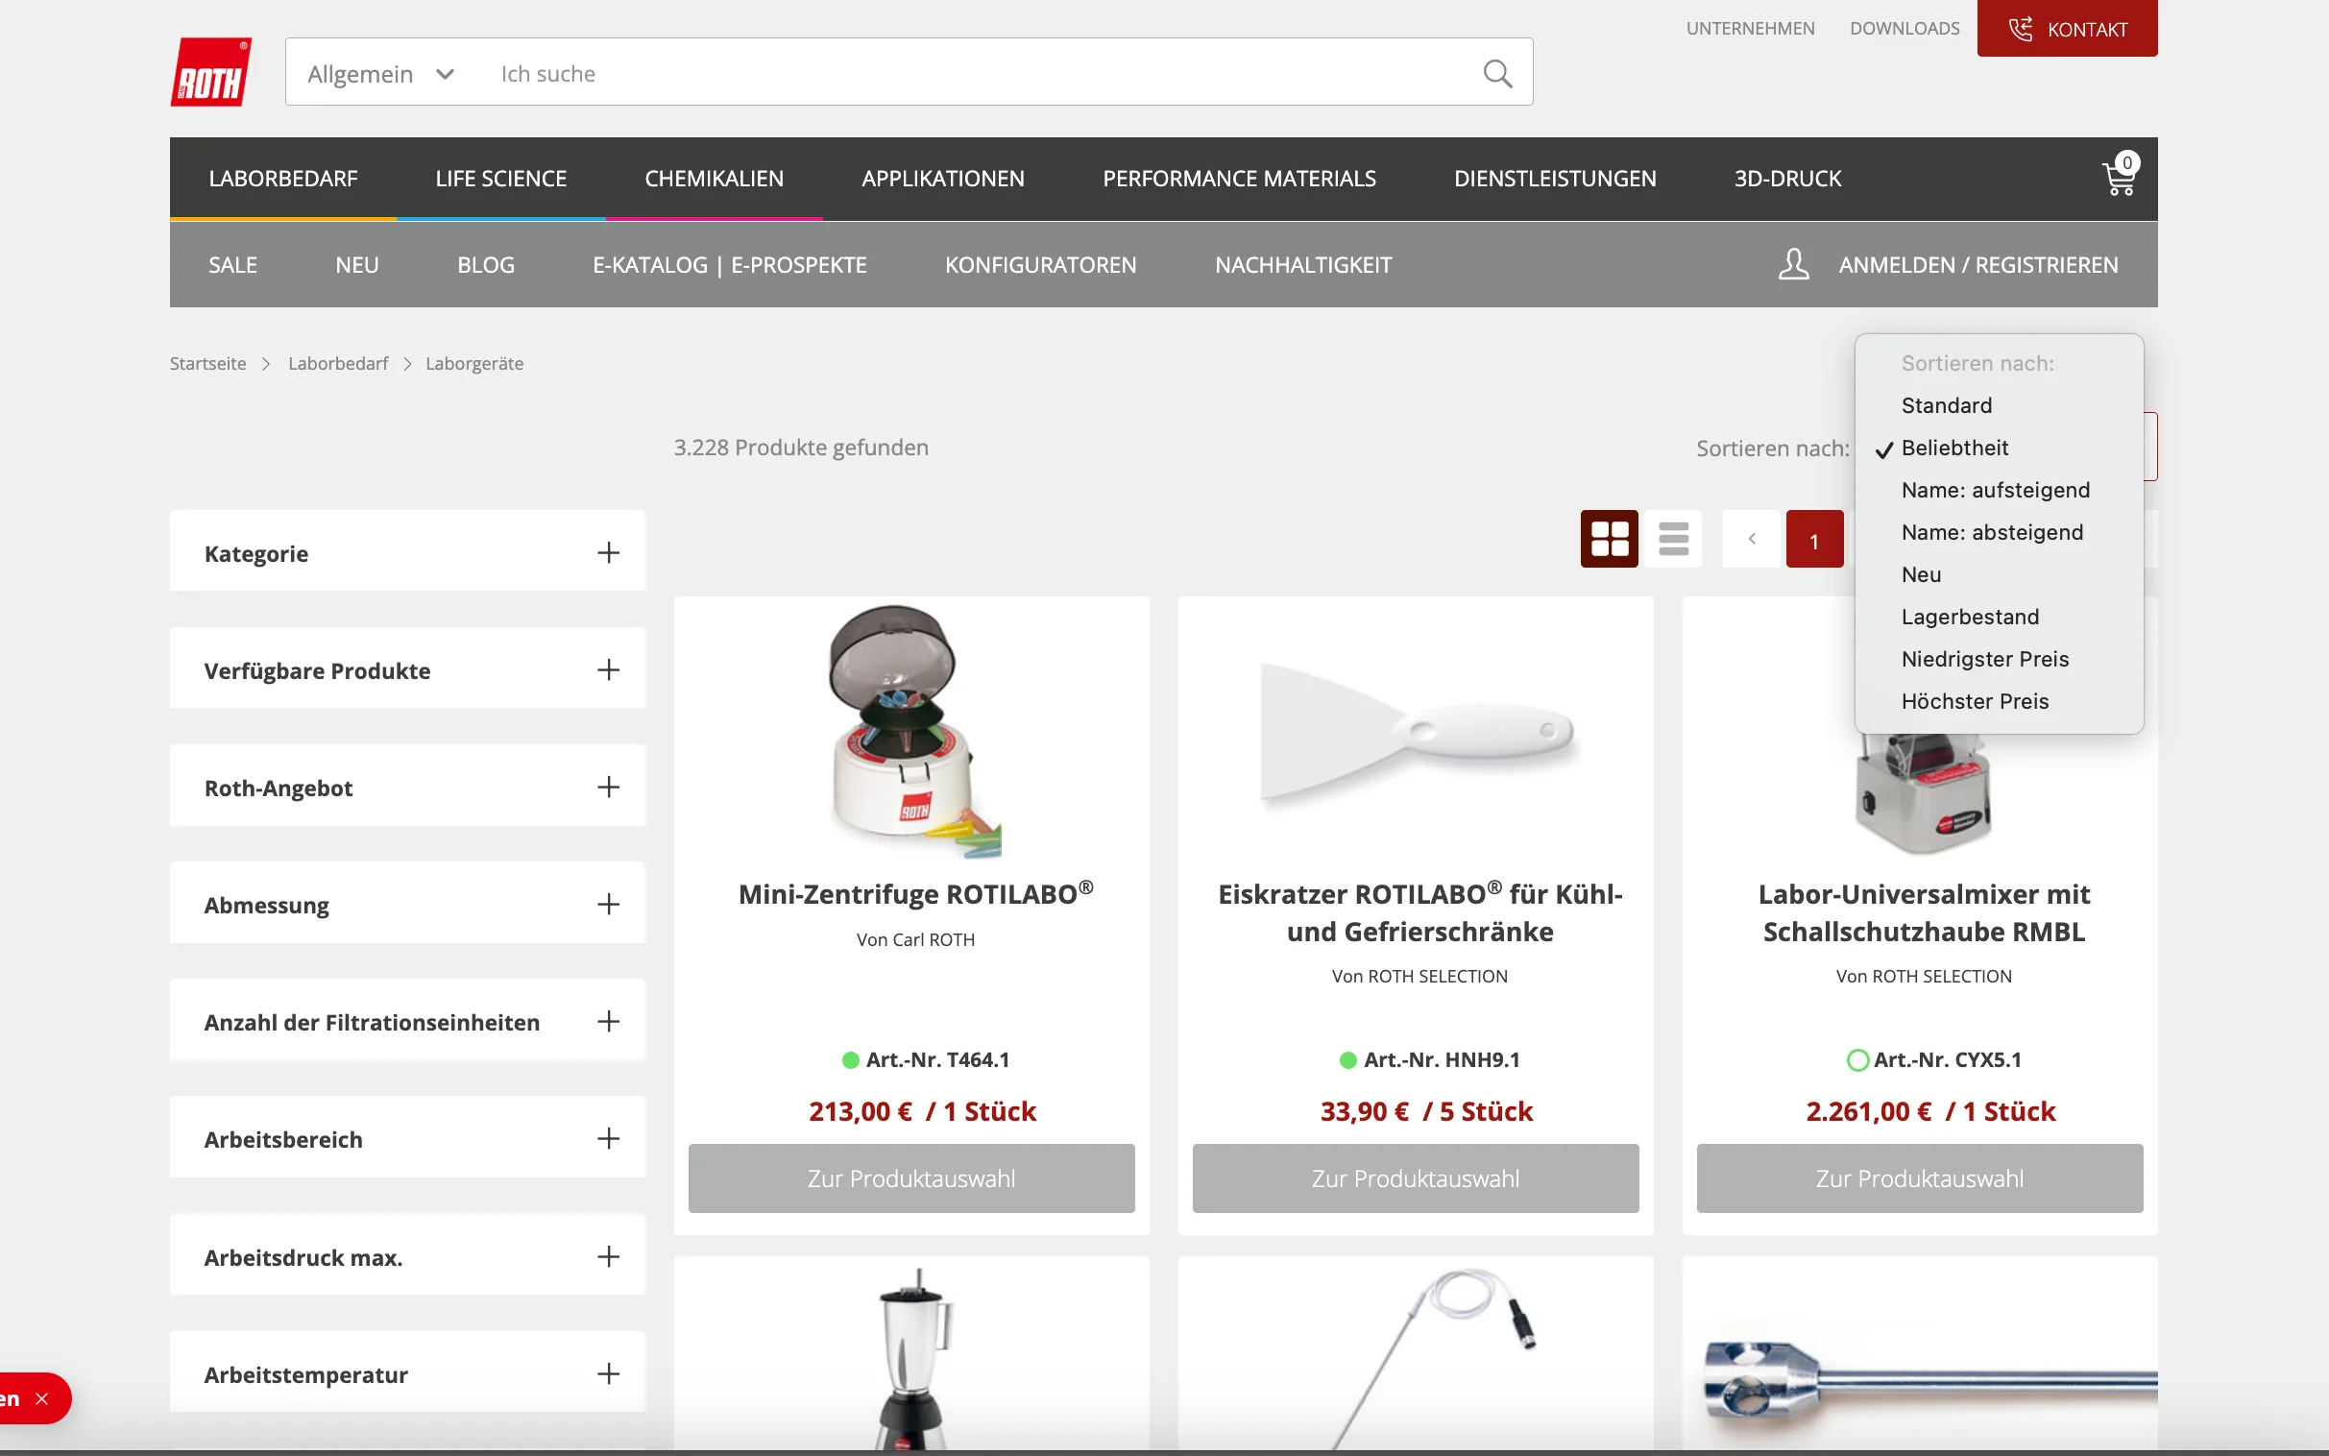Open LABORBEDARF navigation menu
The height and width of the screenshot is (1456, 2329).
pyautogui.click(x=283, y=179)
